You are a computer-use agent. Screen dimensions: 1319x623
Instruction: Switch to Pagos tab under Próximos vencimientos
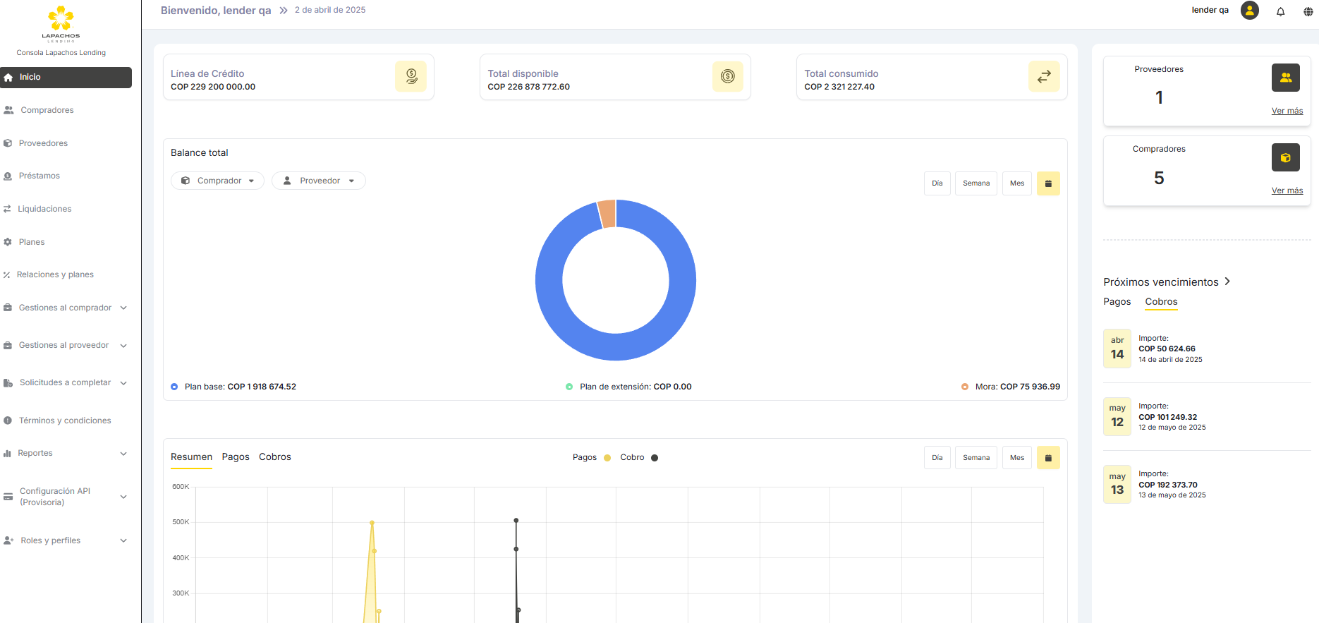pos(1117,302)
